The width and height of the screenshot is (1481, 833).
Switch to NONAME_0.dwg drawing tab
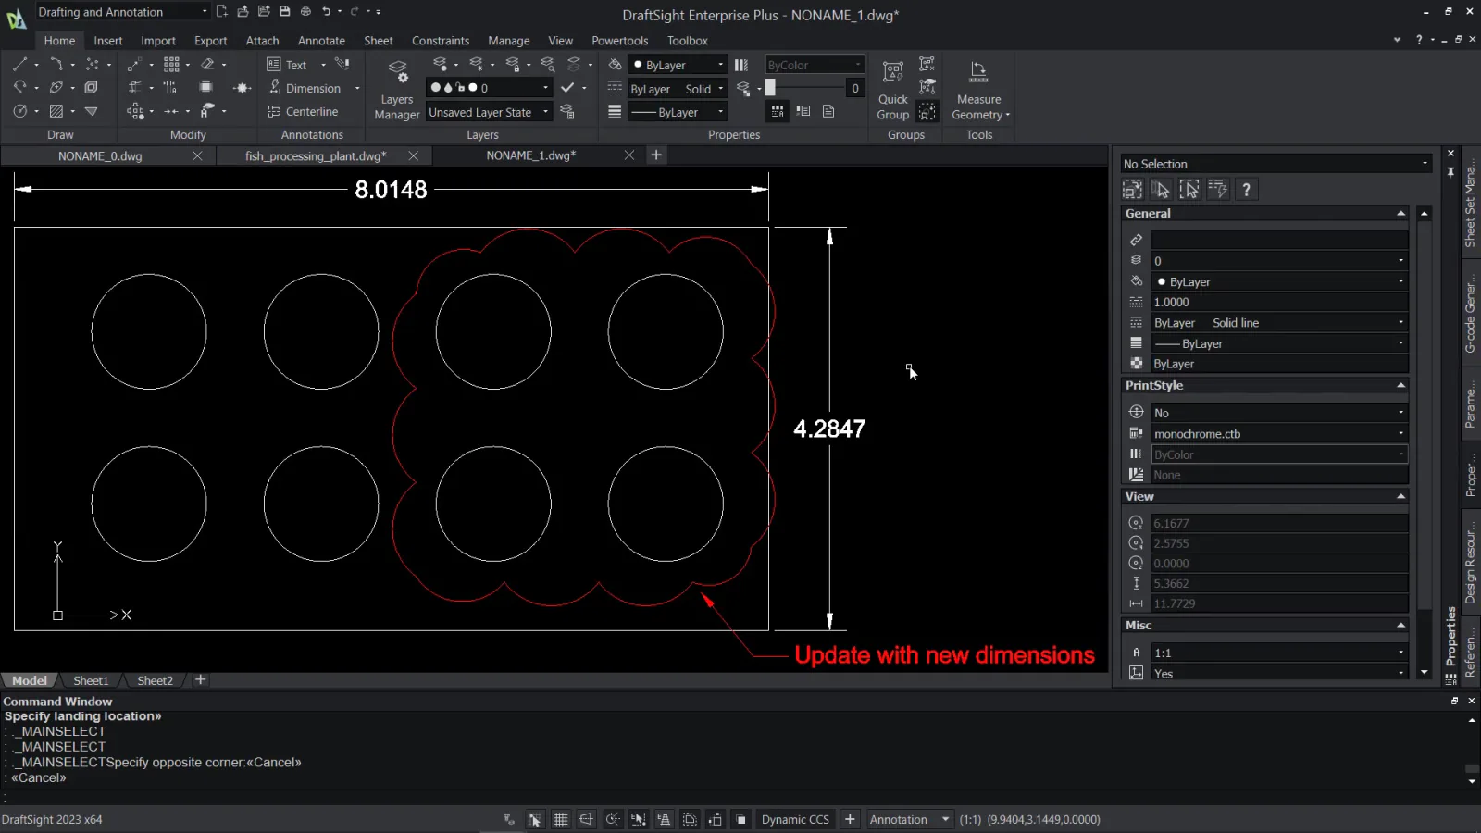100,155
